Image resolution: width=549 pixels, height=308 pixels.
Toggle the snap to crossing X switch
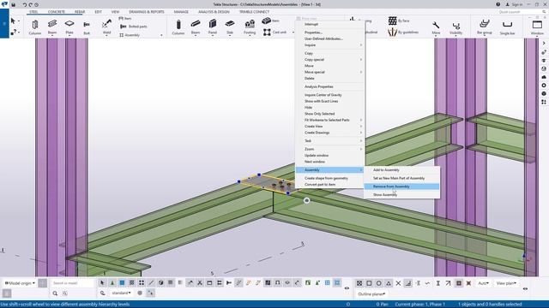(x=398, y=283)
